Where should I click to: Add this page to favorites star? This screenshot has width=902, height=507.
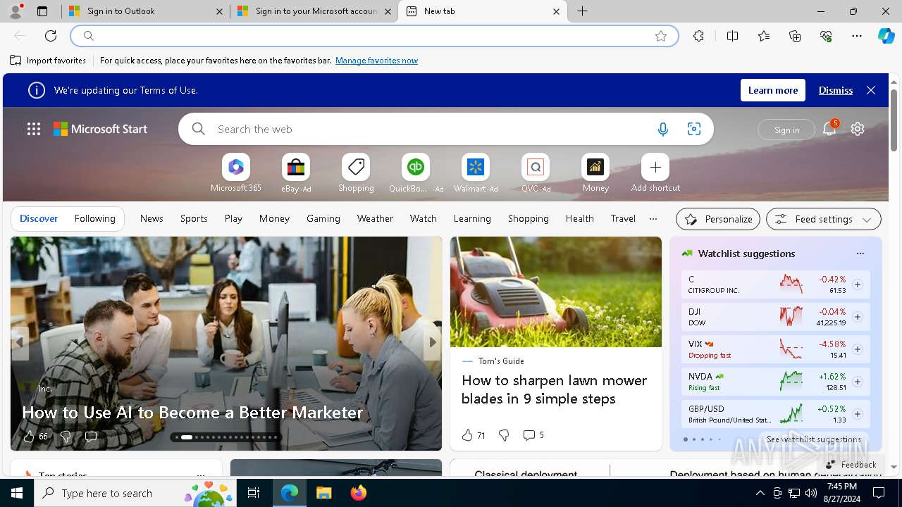661,36
